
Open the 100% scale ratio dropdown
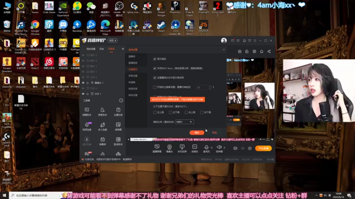pos(185,122)
